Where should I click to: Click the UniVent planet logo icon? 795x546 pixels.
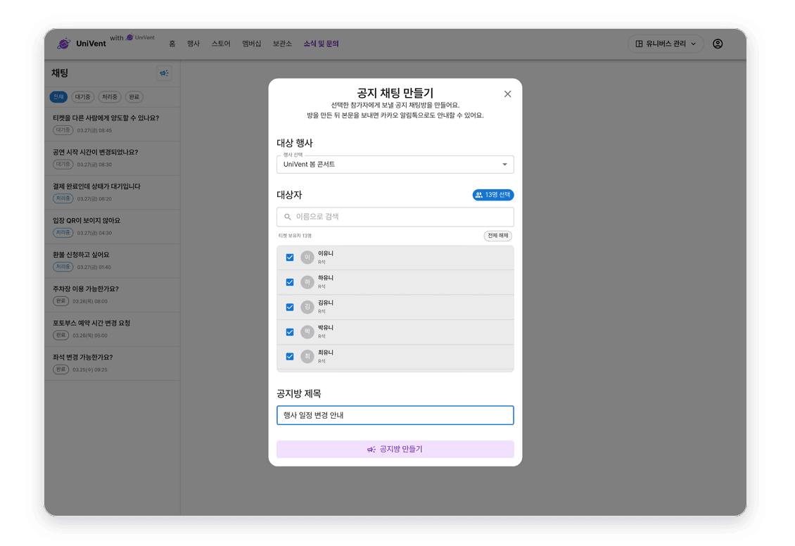(x=64, y=44)
